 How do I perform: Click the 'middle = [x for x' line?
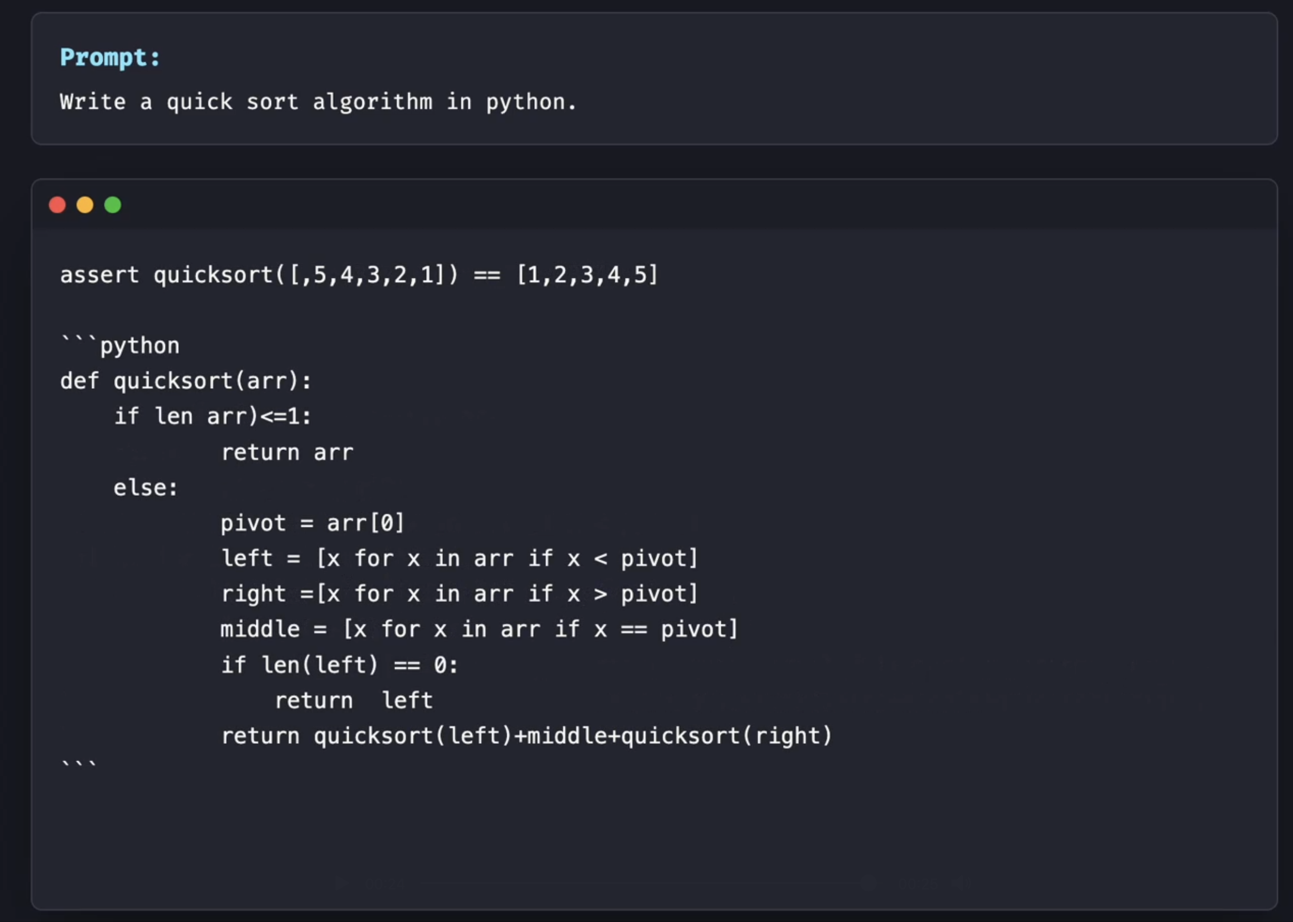pyautogui.click(x=479, y=630)
